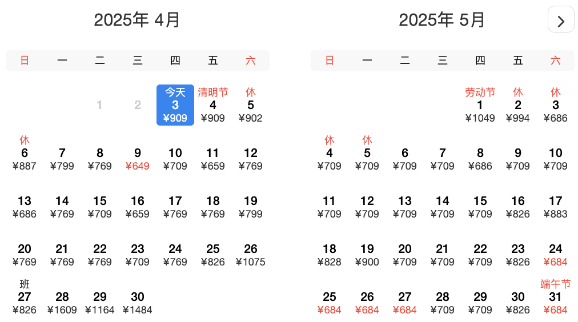
Task: Pick May 26 at ¥684
Action: [x=367, y=303]
